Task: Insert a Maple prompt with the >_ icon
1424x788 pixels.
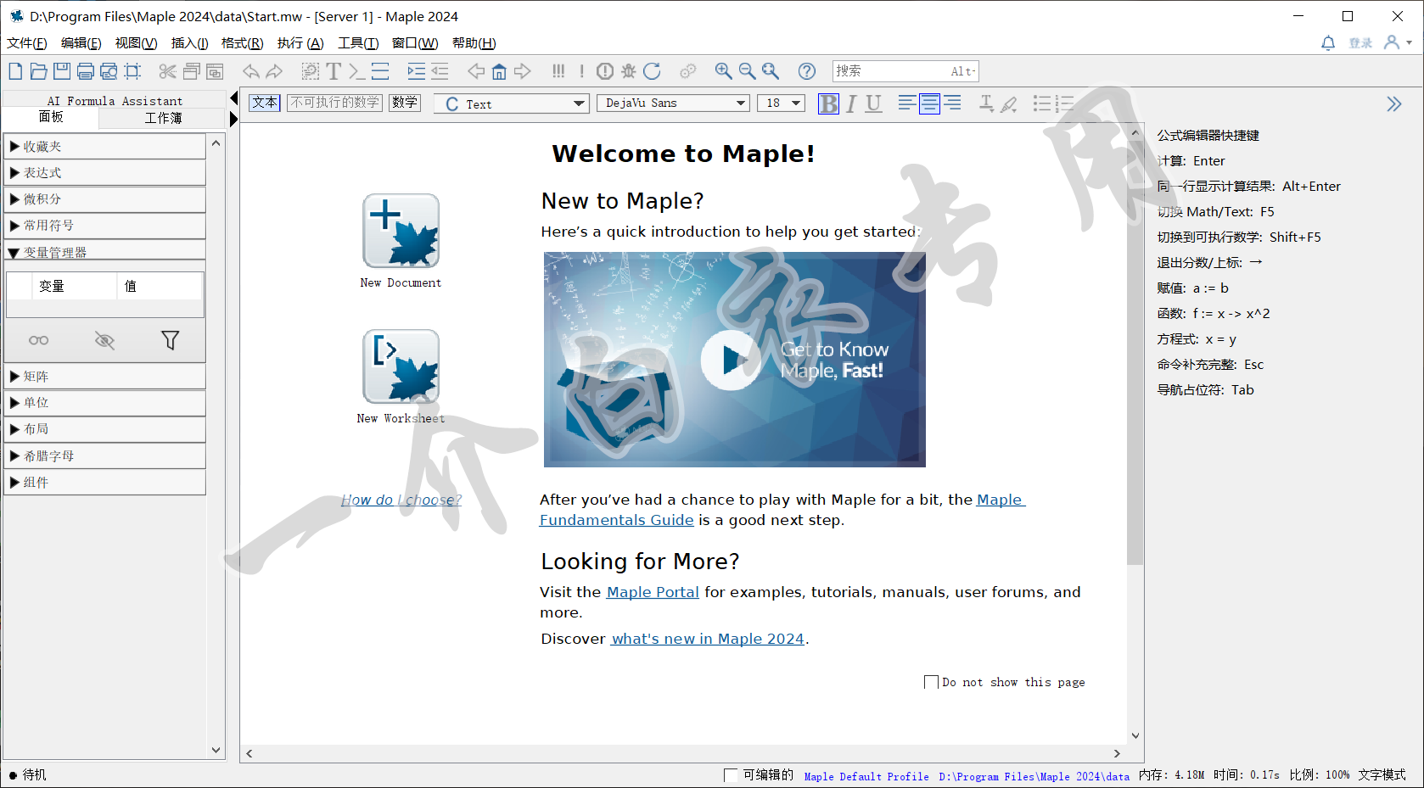Action: (356, 71)
